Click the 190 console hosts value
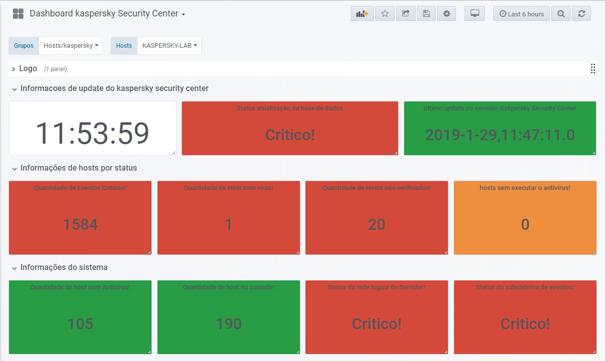This screenshot has height=361, width=605. pyautogui.click(x=229, y=324)
